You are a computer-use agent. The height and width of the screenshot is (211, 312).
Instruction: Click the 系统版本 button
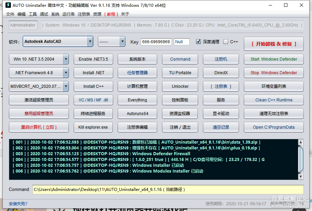(137, 59)
